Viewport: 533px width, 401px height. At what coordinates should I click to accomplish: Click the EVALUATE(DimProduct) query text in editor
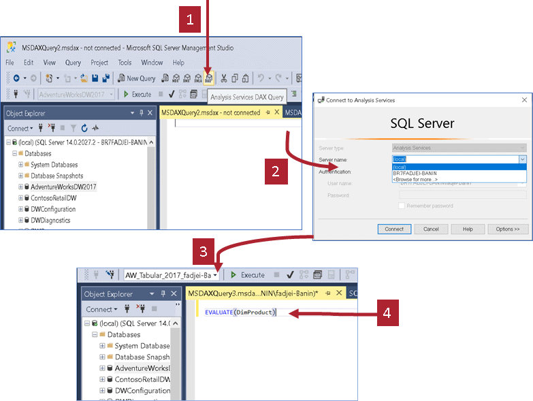point(241,312)
